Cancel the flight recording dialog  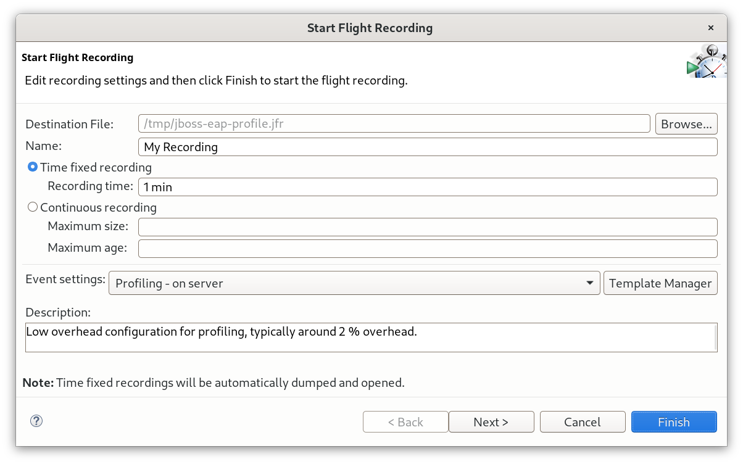click(582, 422)
